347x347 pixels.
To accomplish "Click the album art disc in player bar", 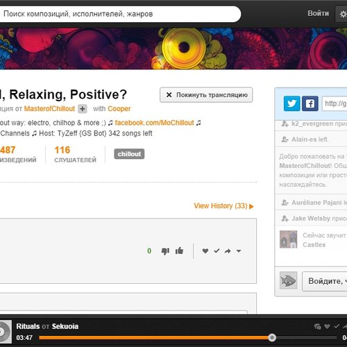I will coord(5,332).
